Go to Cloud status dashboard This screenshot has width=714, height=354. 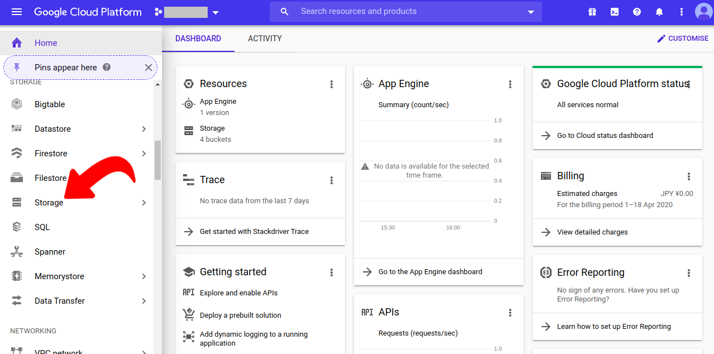point(605,135)
